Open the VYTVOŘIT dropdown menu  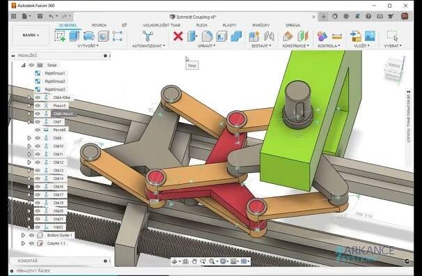click(x=88, y=46)
